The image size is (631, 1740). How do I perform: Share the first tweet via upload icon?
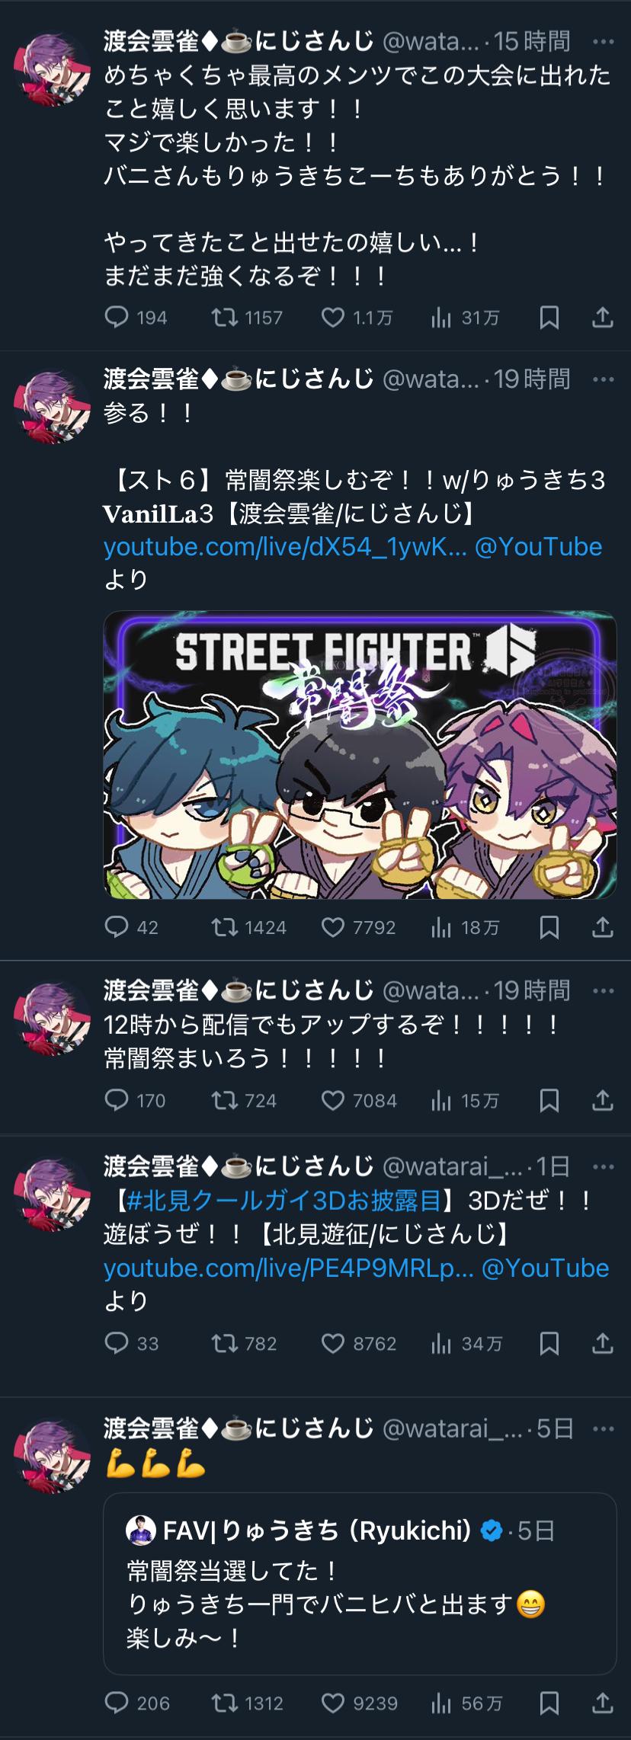point(603,317)
